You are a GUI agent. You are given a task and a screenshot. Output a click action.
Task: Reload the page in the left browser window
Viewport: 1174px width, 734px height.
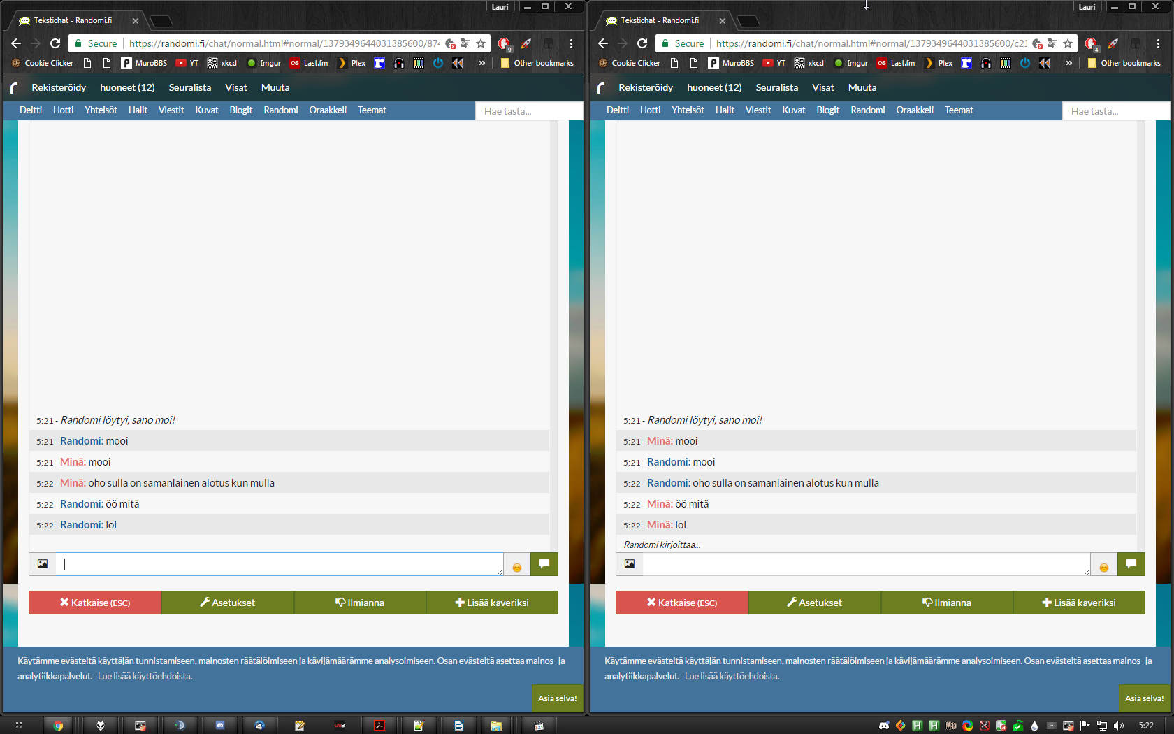55,43
